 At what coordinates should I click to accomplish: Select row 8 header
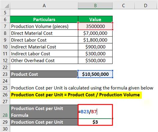click(5, 33)
